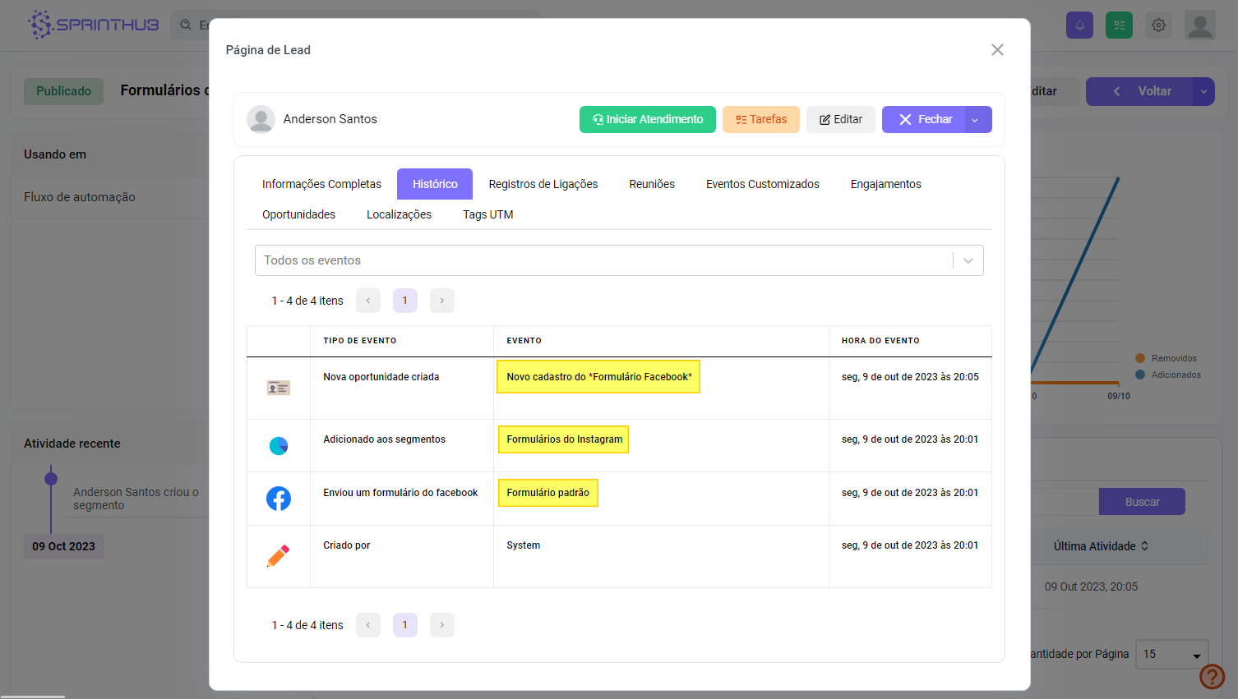Screen dimensions: 1238x699
Task: Click the green tasks icon in header
Action: pos(1119,25)
